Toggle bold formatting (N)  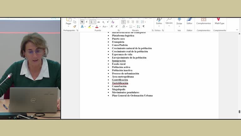[x=82, y=22]
